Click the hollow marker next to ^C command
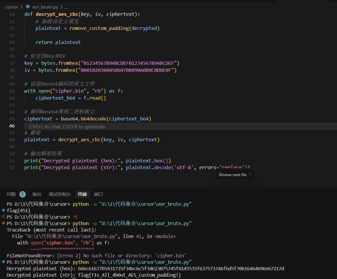Viewport: 337px width, 279px height. [x=4, y=217]
